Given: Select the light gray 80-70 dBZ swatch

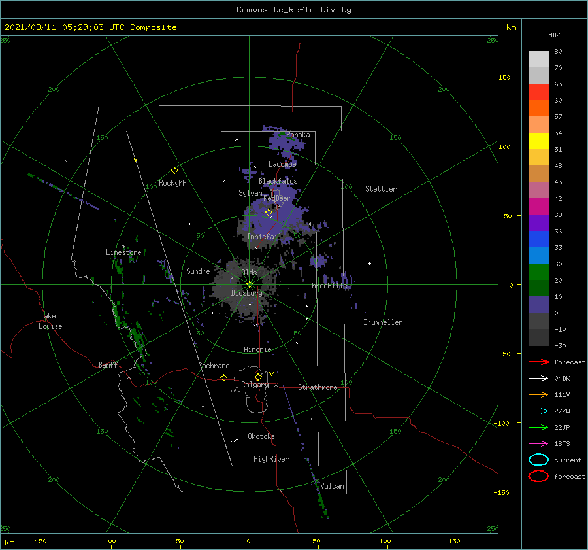Looking at the screenshot, I should (538, 60).
